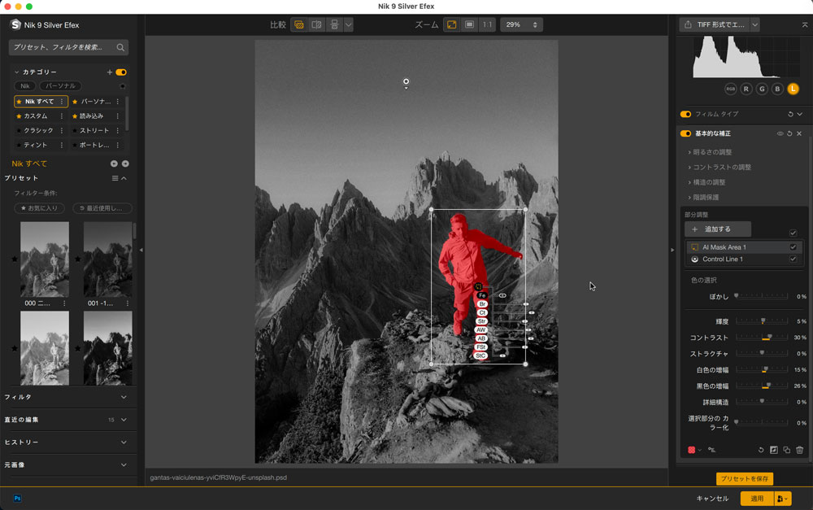Screen dimensions: 813x510
Task: Open the zoom percentage dropdown showing 29%
Action: coord(521,25)
